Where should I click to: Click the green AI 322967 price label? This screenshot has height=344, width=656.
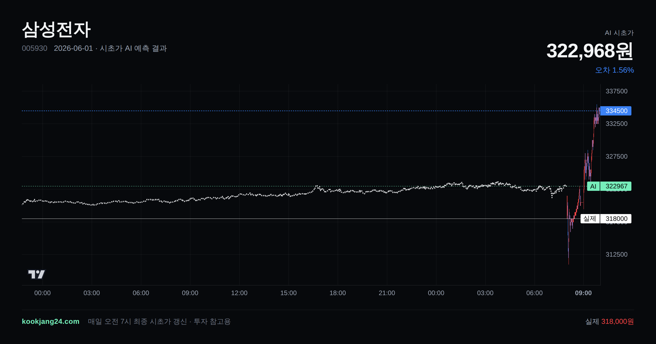pos(609,186)
